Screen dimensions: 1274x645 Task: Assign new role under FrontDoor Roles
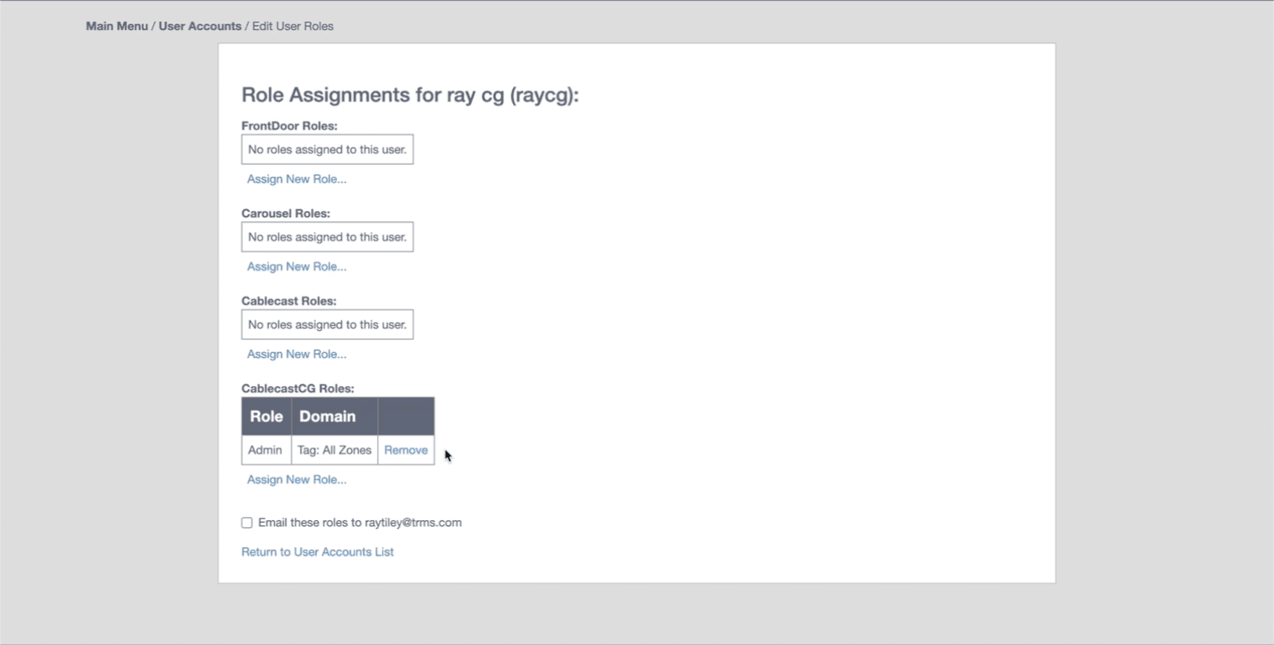click(297, 179)
